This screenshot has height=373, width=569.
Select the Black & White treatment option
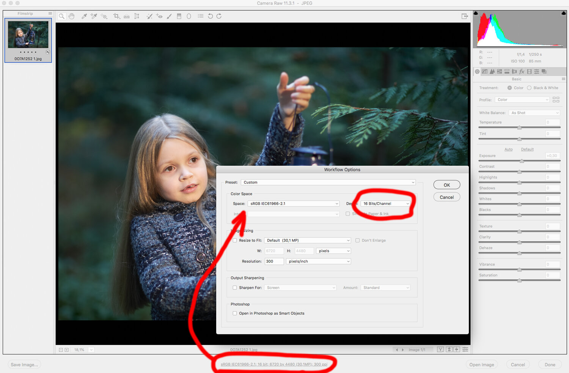pyautogui.click(x=529, y=88)
